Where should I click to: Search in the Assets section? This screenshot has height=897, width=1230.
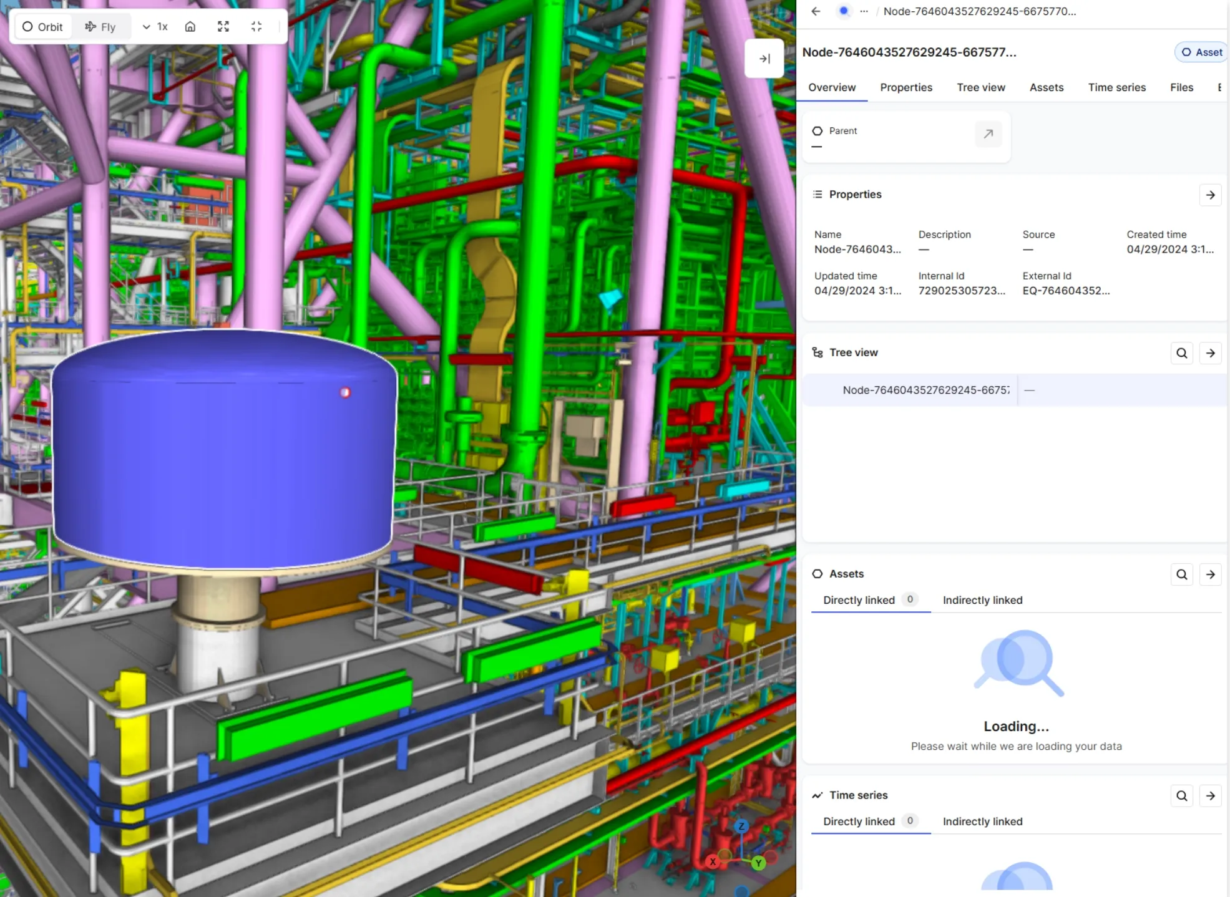(1182, 575)
